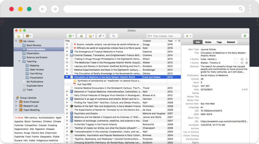Click thesis icon for Battles of the Self
The width and height of the screenshot is (259, 144).
point(71,106)
